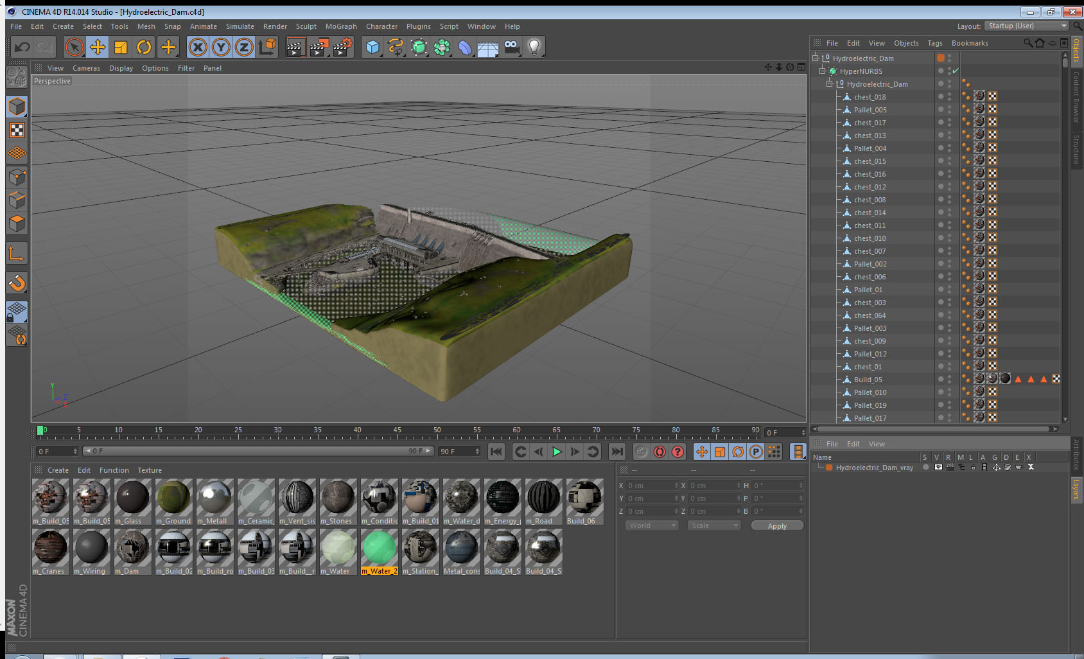Open Object Manager Tags menu
Viewport: 1084px width, 659px height.
(x=935, y=43)
